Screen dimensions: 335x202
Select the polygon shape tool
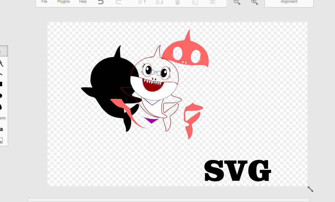click(x=1, y=107)
